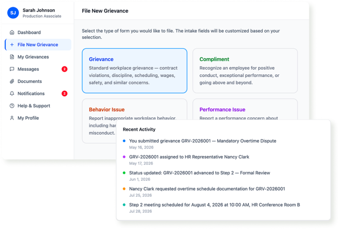
Task: Open activity: Nancy Clark requested overtime documentation
Action: tap(207, 189)
